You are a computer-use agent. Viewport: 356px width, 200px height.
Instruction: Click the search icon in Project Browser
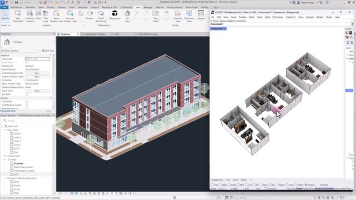5,121
